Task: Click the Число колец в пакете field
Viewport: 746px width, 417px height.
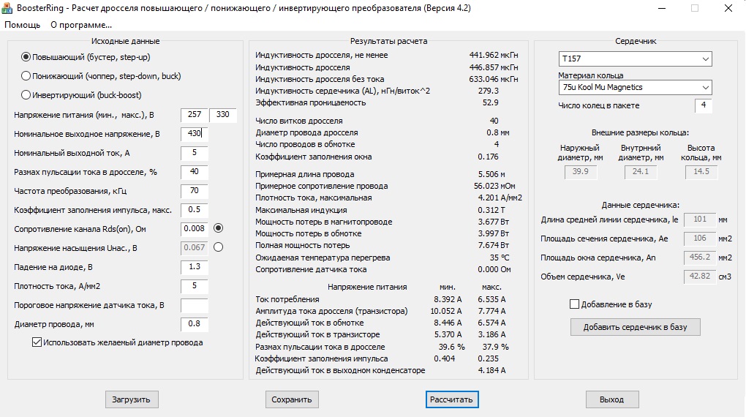Action: (703, 106)
